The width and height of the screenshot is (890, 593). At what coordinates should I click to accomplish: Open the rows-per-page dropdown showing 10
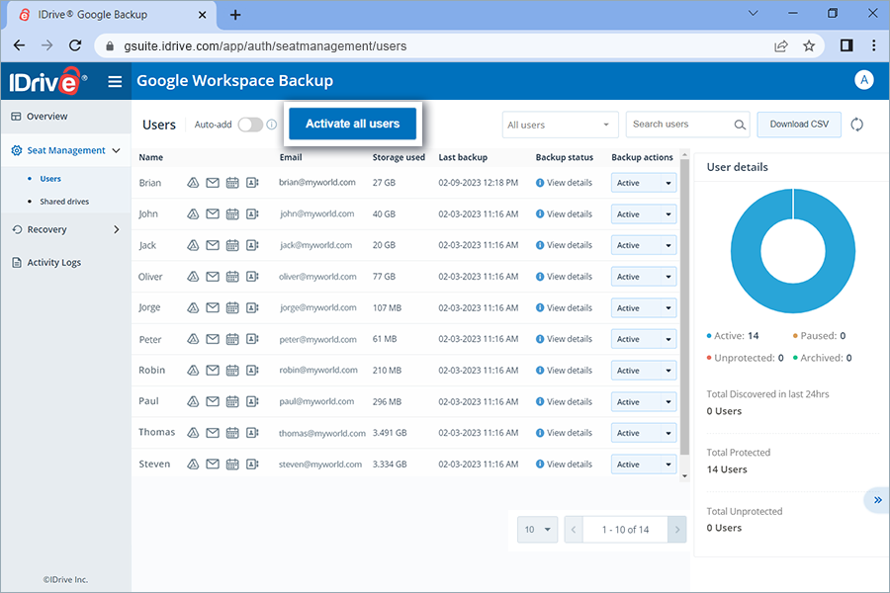tap(537, 530)
